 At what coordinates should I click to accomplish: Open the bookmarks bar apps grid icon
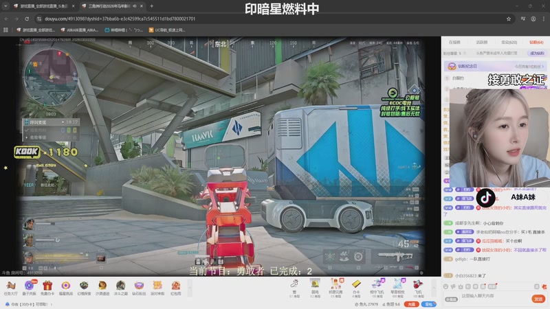(5, 30)
